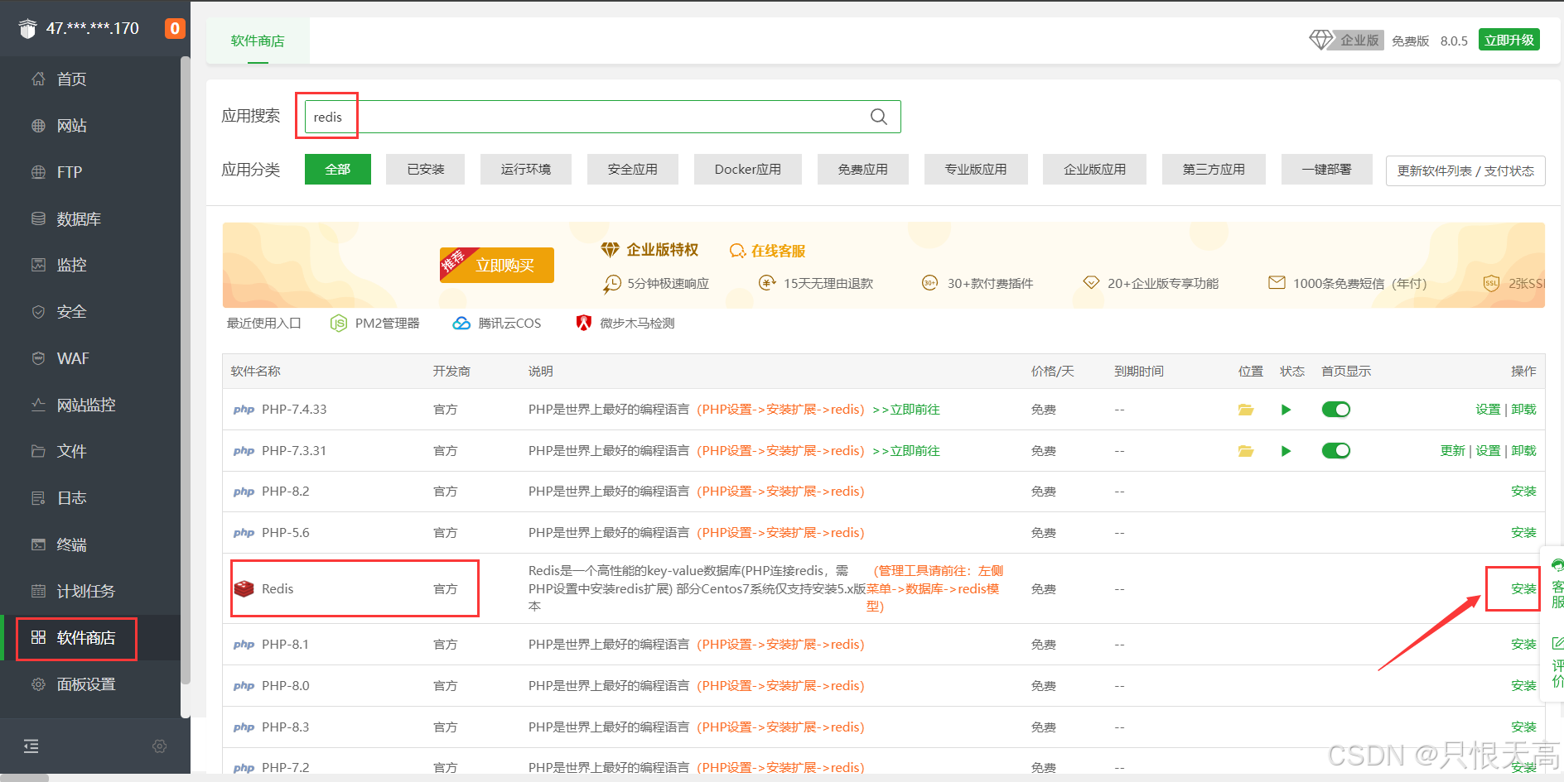Image resolution: width=1564 pixels, height=782 pixels.
Task: Open sidebar settings gear icon
Action: 160,746
